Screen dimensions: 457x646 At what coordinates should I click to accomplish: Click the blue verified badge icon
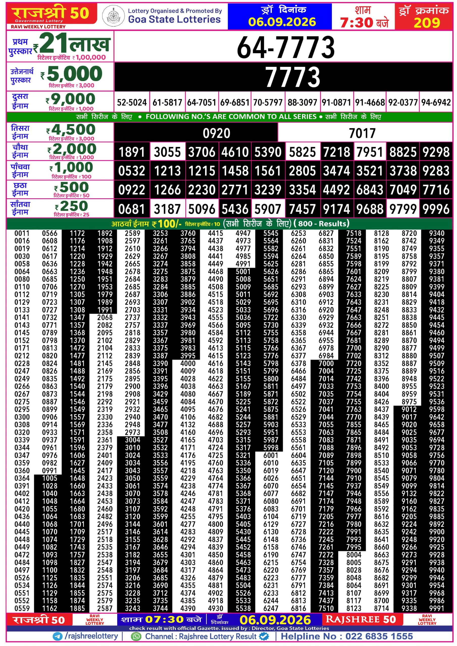264,637
